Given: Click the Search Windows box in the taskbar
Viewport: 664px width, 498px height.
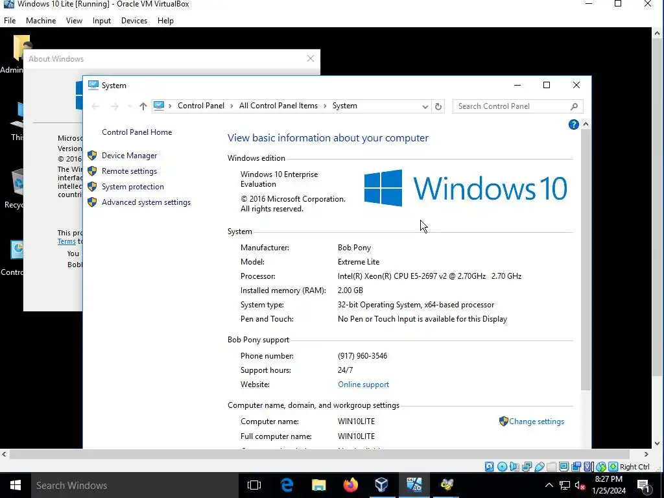Looking at the screenshot, I should click(134, 485).
